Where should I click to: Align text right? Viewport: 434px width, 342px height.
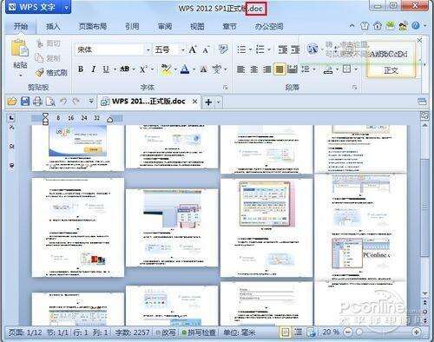click(266, 69)
